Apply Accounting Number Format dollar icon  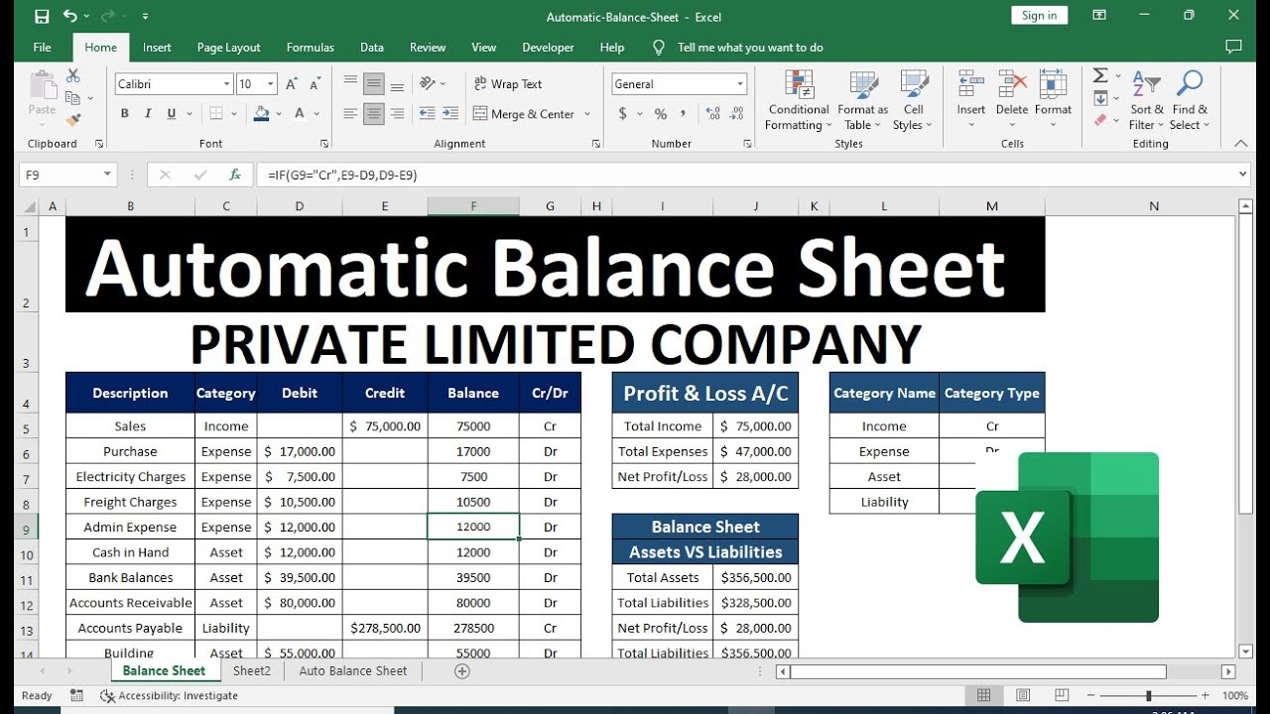[623, 114]
